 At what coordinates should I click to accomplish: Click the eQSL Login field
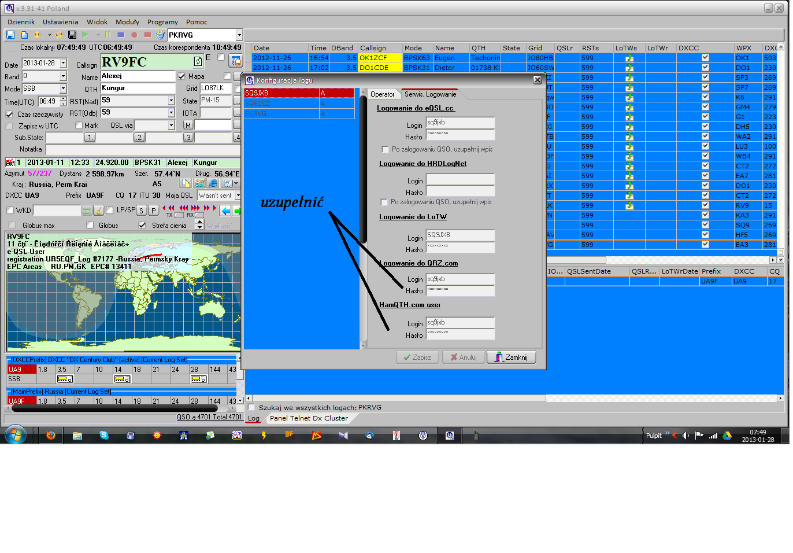click(460, 123)
